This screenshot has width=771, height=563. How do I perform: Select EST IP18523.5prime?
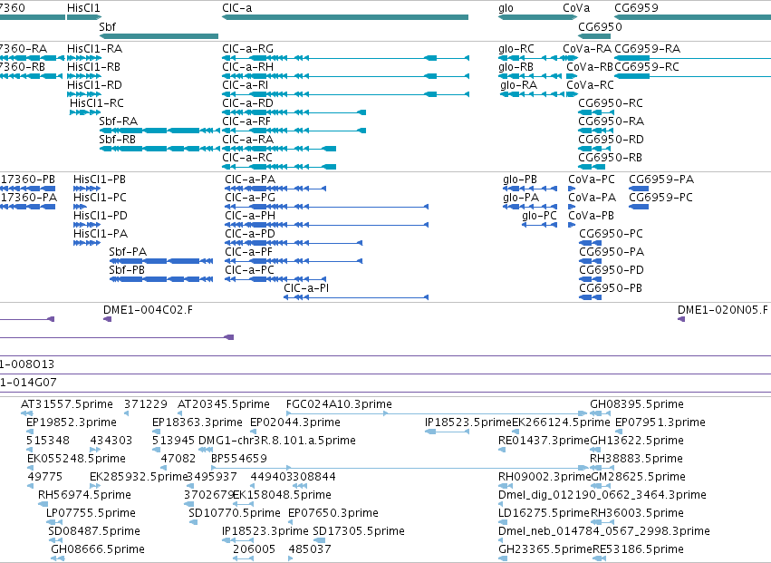(468, 422)
